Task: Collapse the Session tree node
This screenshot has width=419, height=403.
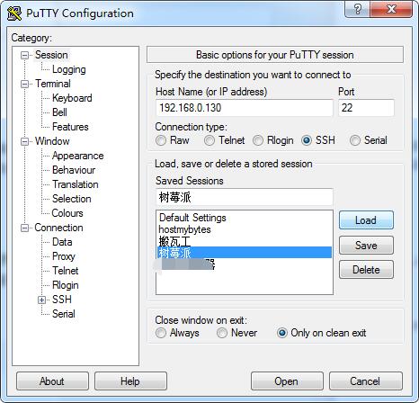Action: 24,55
